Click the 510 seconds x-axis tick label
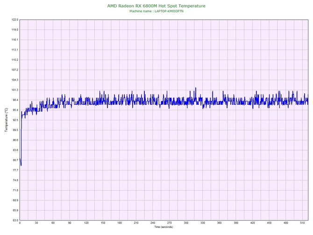Image resolution: width=313 pixels, height=235 pixels. coord(302,223)
